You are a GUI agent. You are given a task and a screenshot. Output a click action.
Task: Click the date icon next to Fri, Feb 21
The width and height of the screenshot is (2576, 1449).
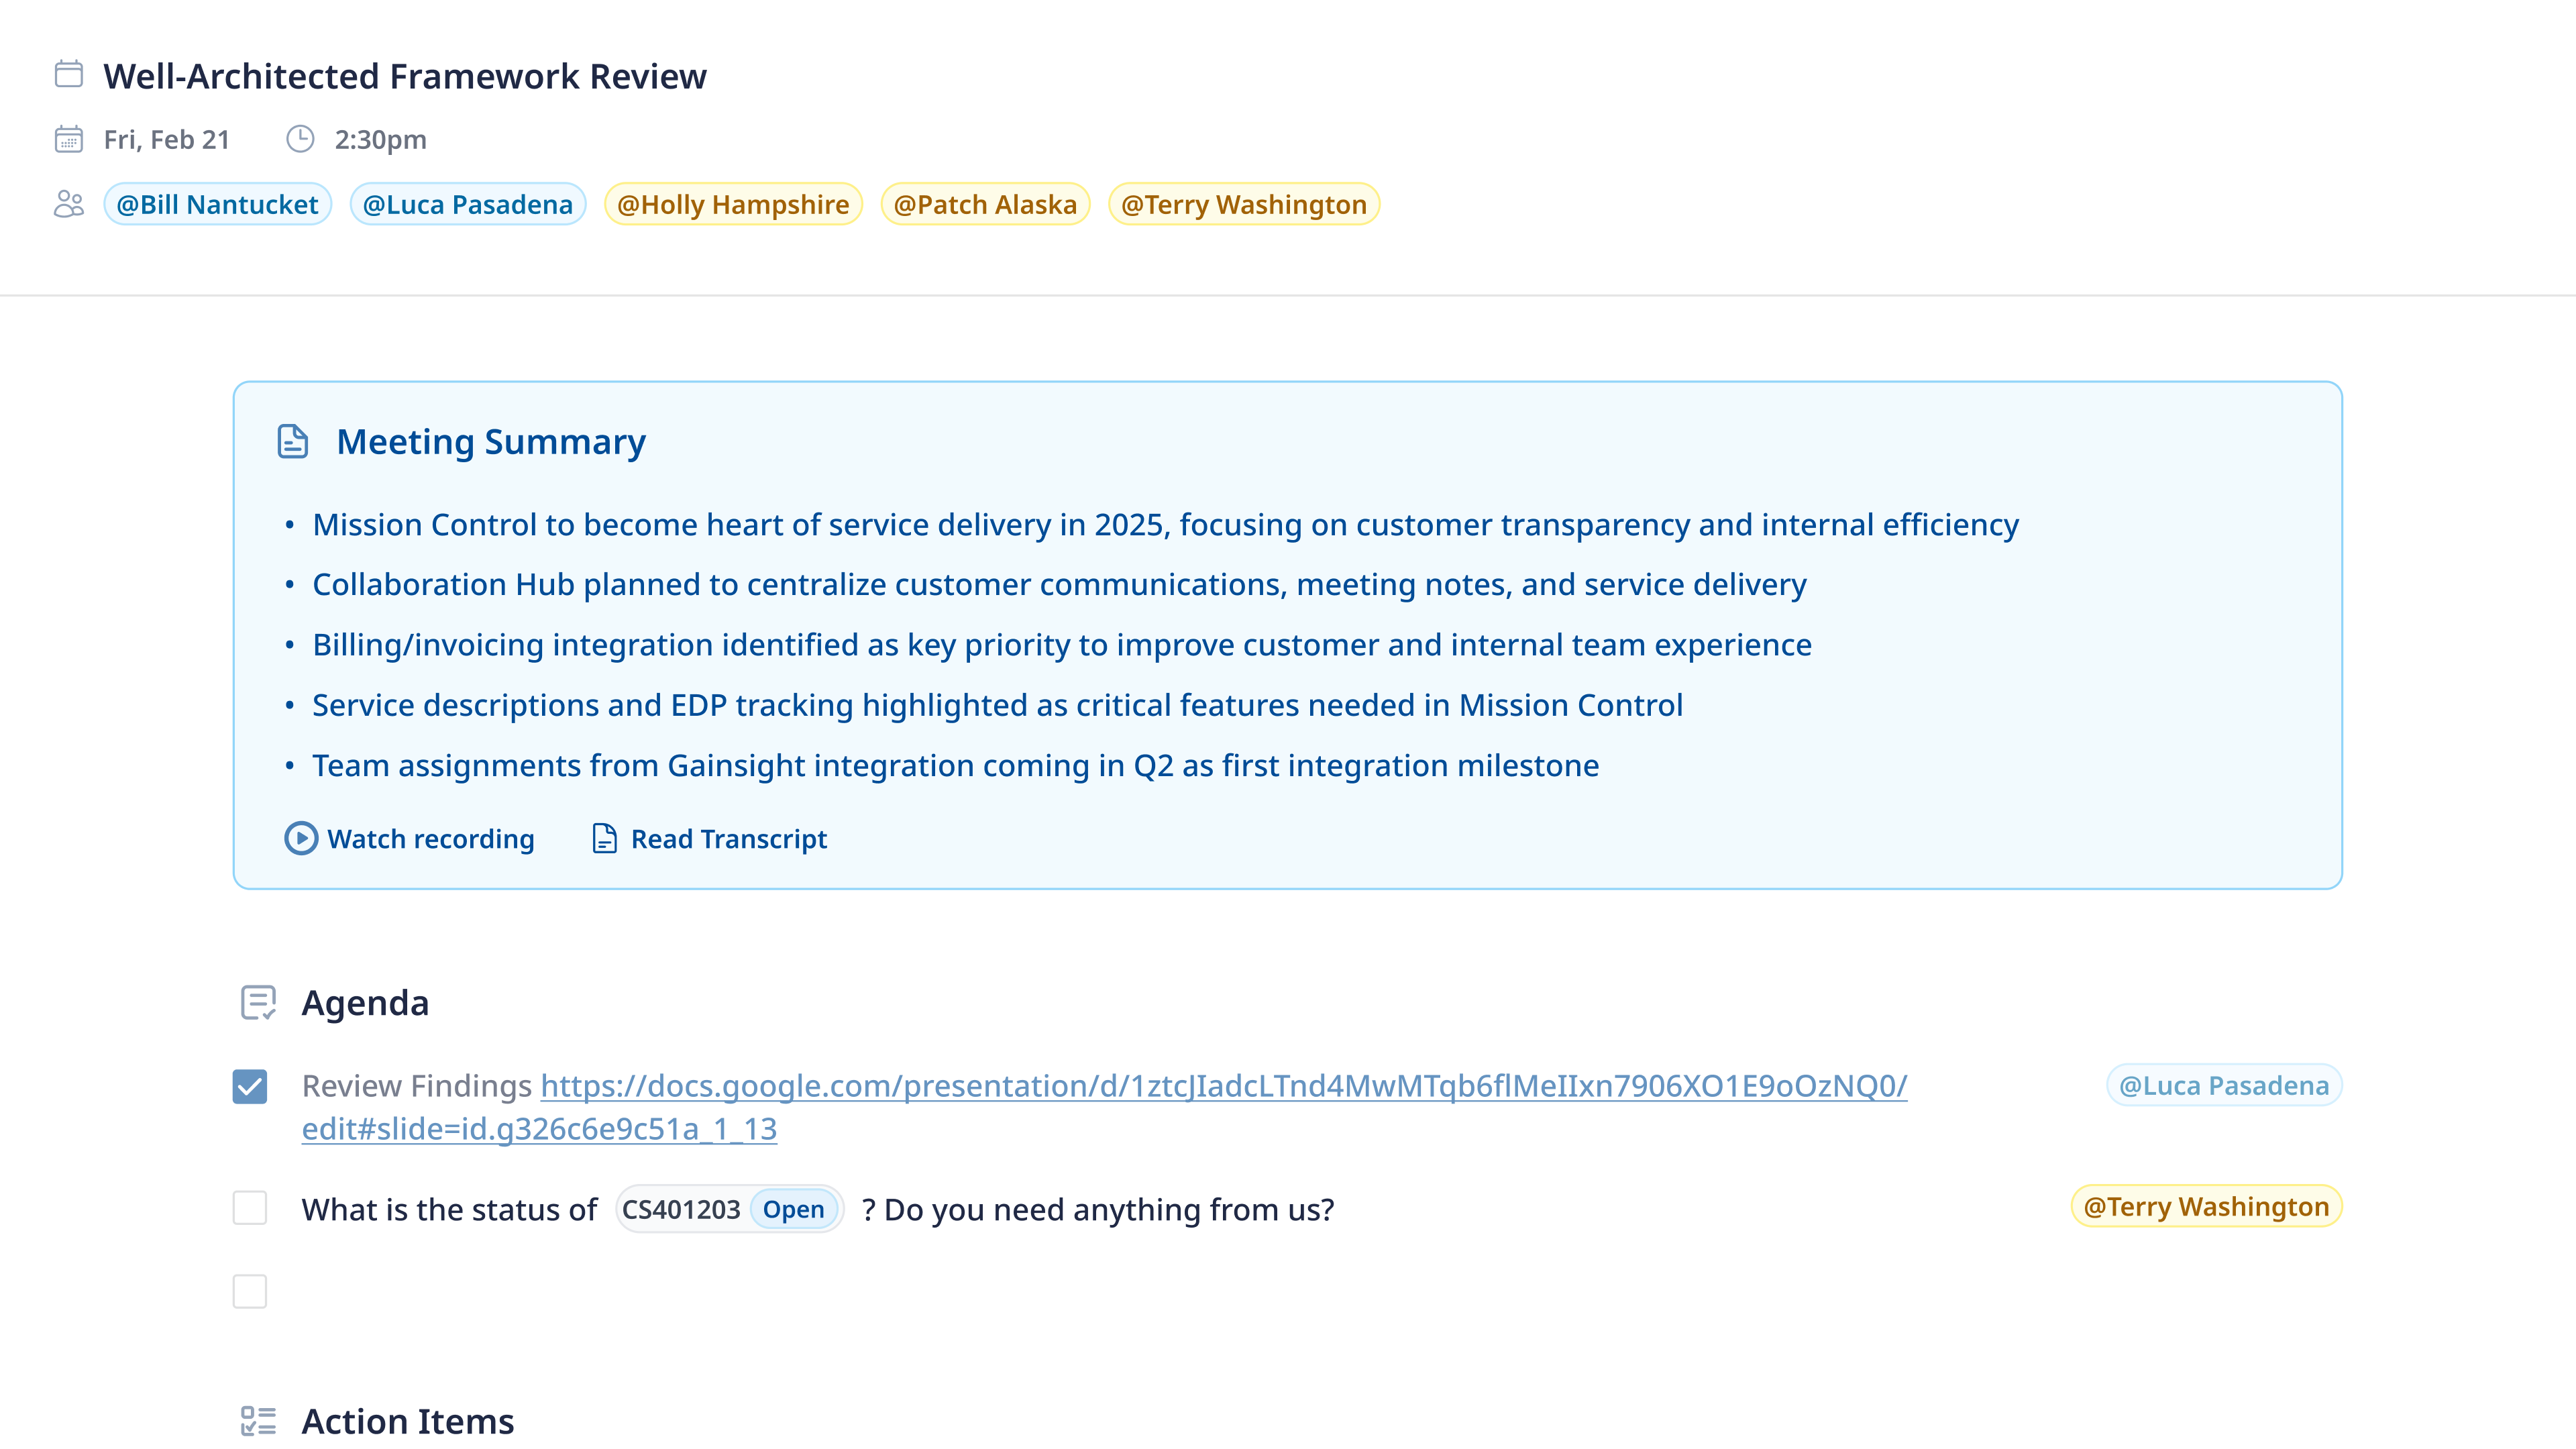[68, 139]
